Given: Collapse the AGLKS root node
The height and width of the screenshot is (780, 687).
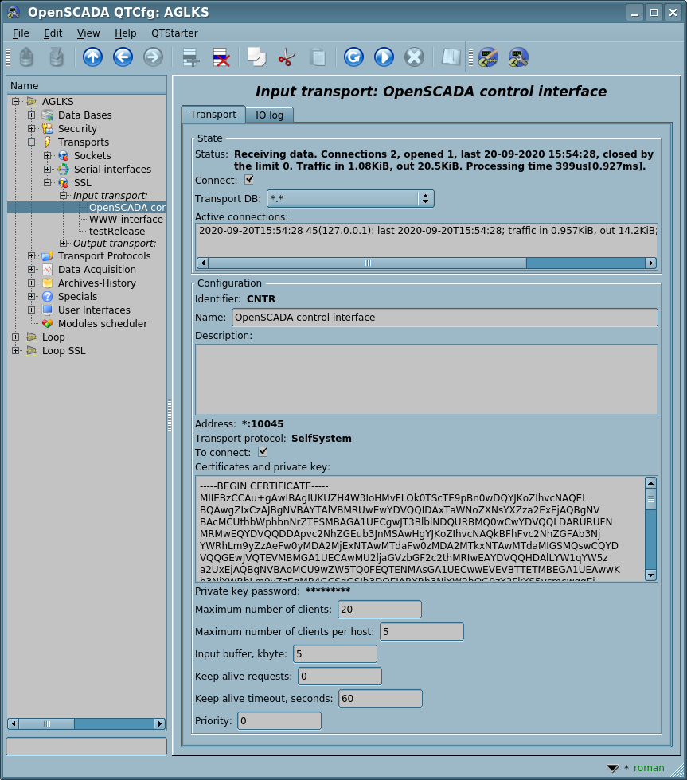Looking at the screenshot, I should point(16,102).
